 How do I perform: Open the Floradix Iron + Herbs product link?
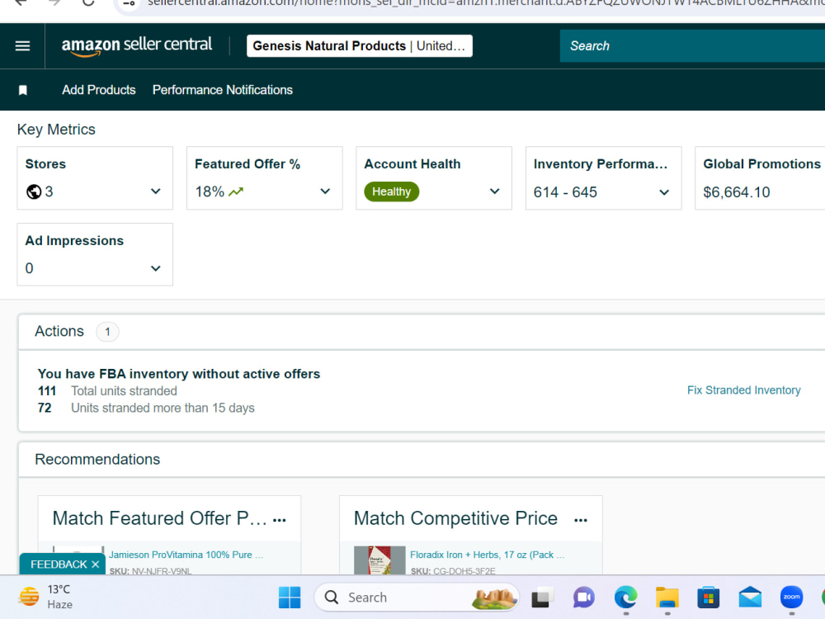pos(488,555)
